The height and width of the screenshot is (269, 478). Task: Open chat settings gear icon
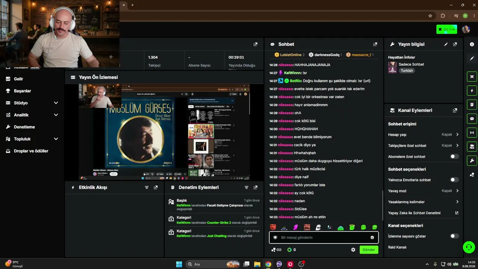coord(353,250)
